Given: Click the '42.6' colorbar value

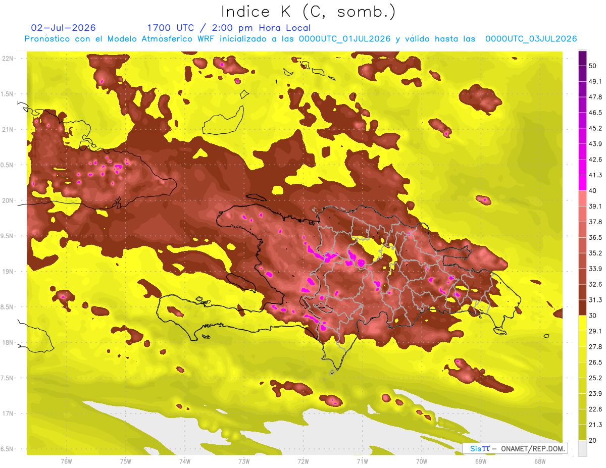Looking at the screenshot, I should [x=595, y=160].
